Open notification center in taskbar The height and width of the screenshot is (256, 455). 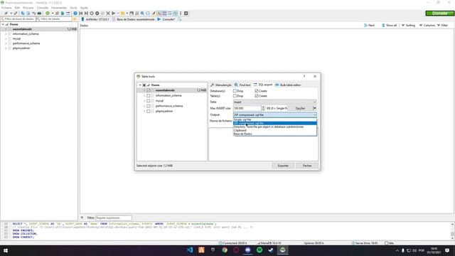pyautogui.click(x=447, y=250)
